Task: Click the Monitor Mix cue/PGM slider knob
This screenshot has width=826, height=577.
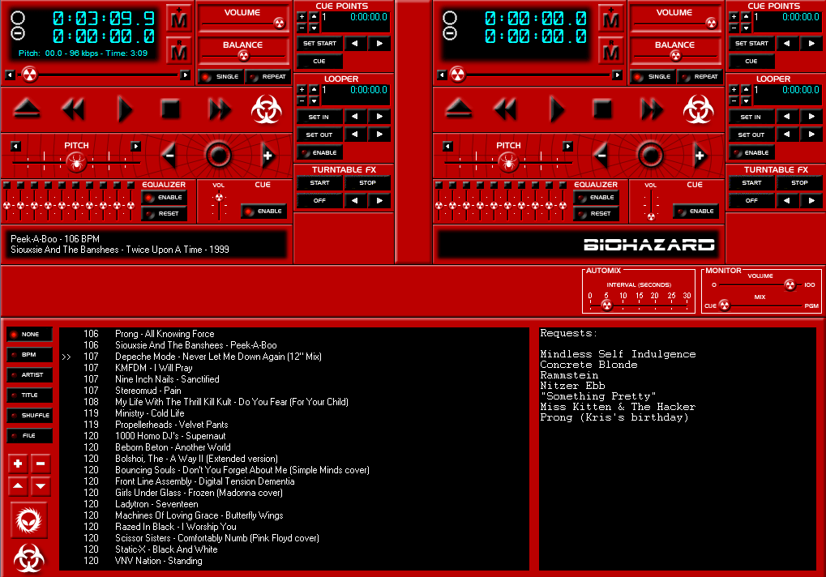Action: (x=725, y=306)
